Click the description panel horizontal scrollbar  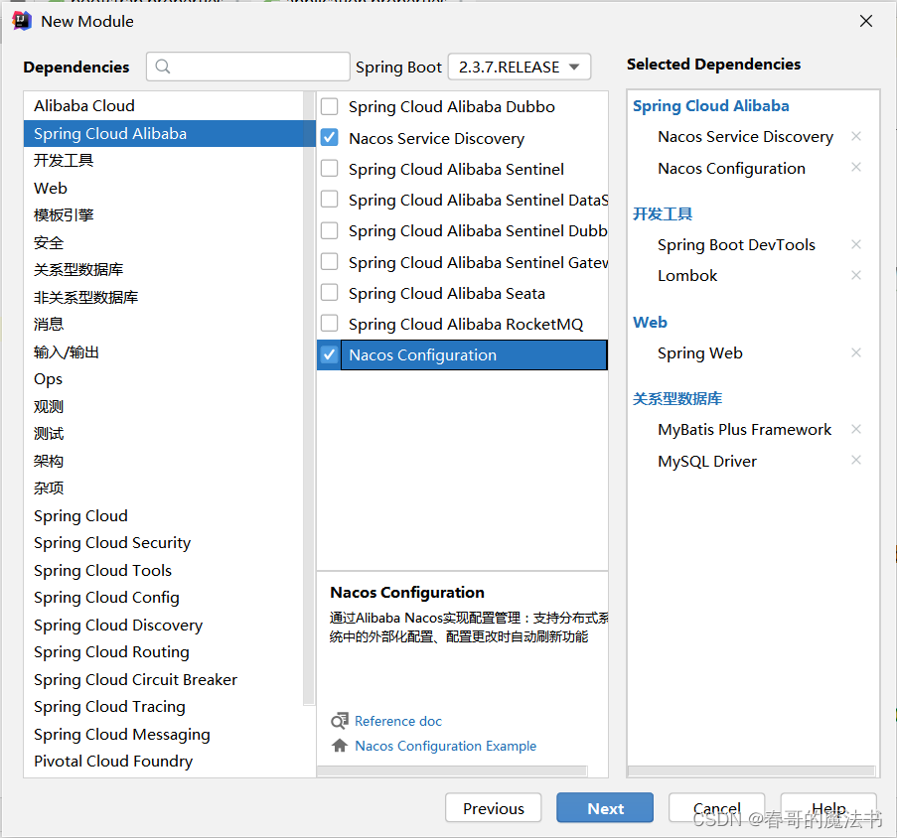(452, 771)
